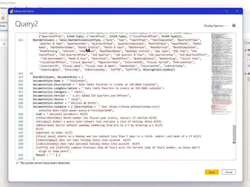The width and height of the screenshot is (250, 187).
Task: Click the ReorderColumns = Table.ReorderColumns text
Action: pyautogui.click(x=61, y=40)
